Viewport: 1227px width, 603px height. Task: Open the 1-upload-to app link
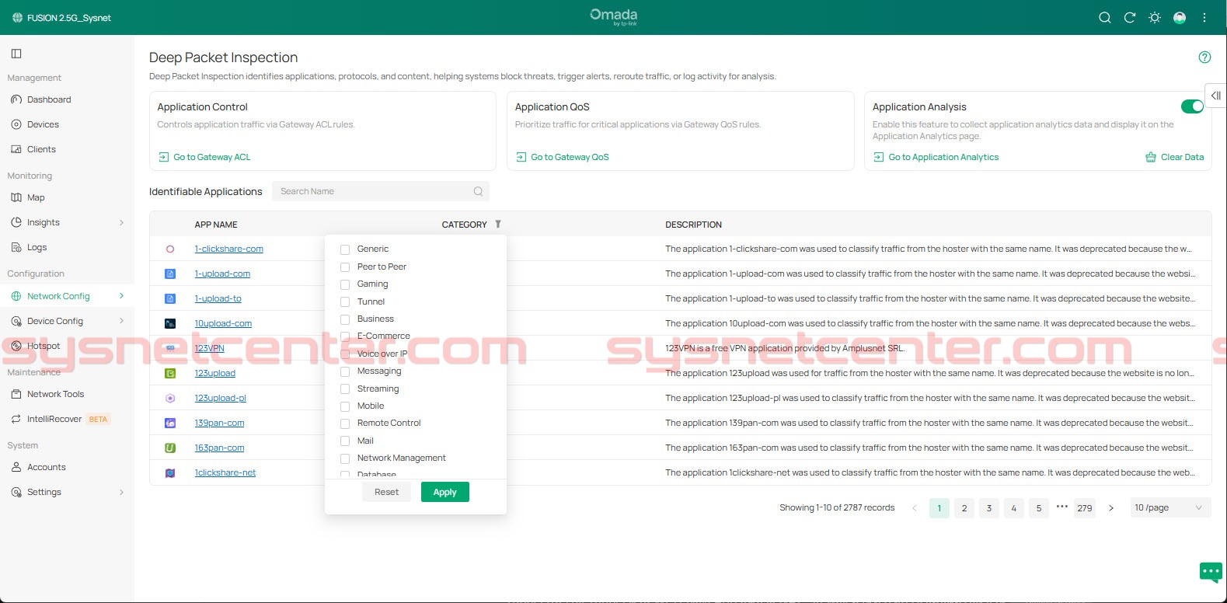pos(218,298)
